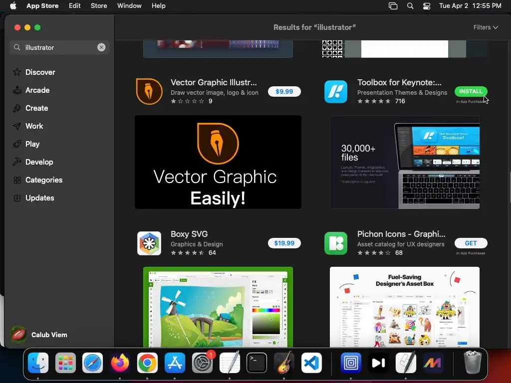The image size is (511, 383).
Task: Open the 30,000+ files Toolbox preview
Action: tap(405, 162)
